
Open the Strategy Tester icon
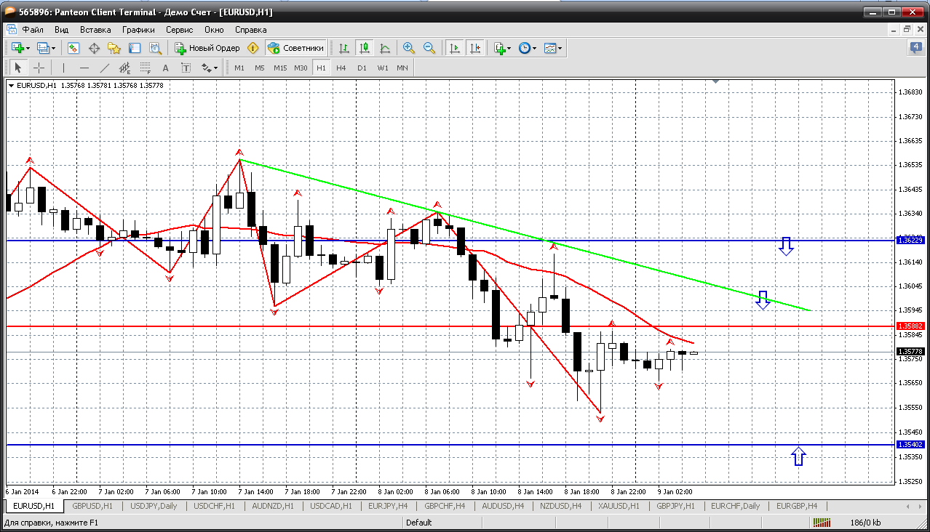(x=155, y=48)
